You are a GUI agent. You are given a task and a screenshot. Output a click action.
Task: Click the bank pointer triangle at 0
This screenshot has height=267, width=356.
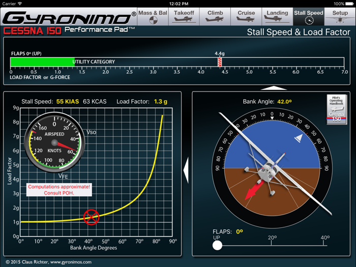[272, 118]
